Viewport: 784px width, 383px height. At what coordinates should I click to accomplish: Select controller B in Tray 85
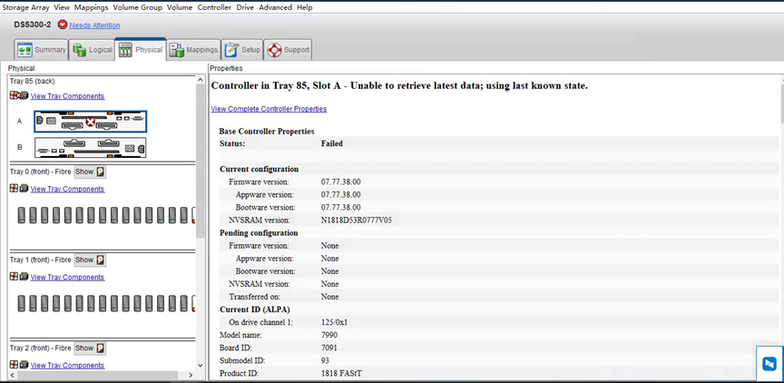pyautogui.click(x=90, y=147)
